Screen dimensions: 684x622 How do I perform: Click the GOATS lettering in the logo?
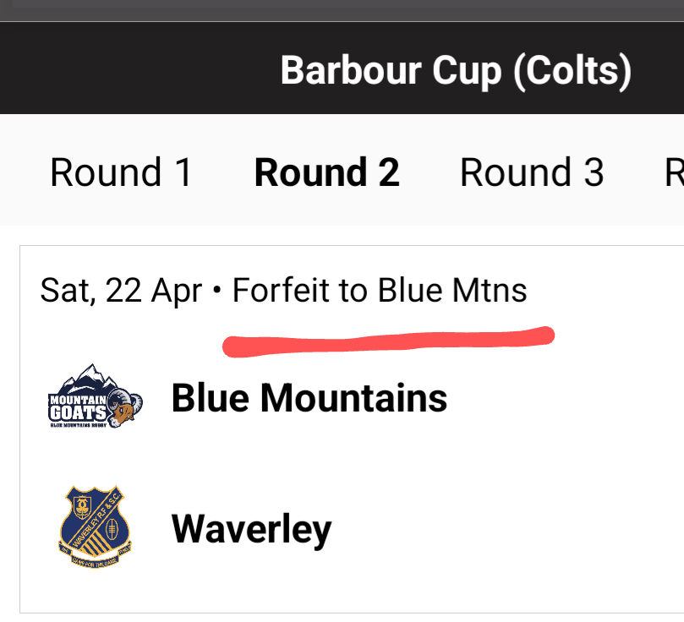point(78,412)
